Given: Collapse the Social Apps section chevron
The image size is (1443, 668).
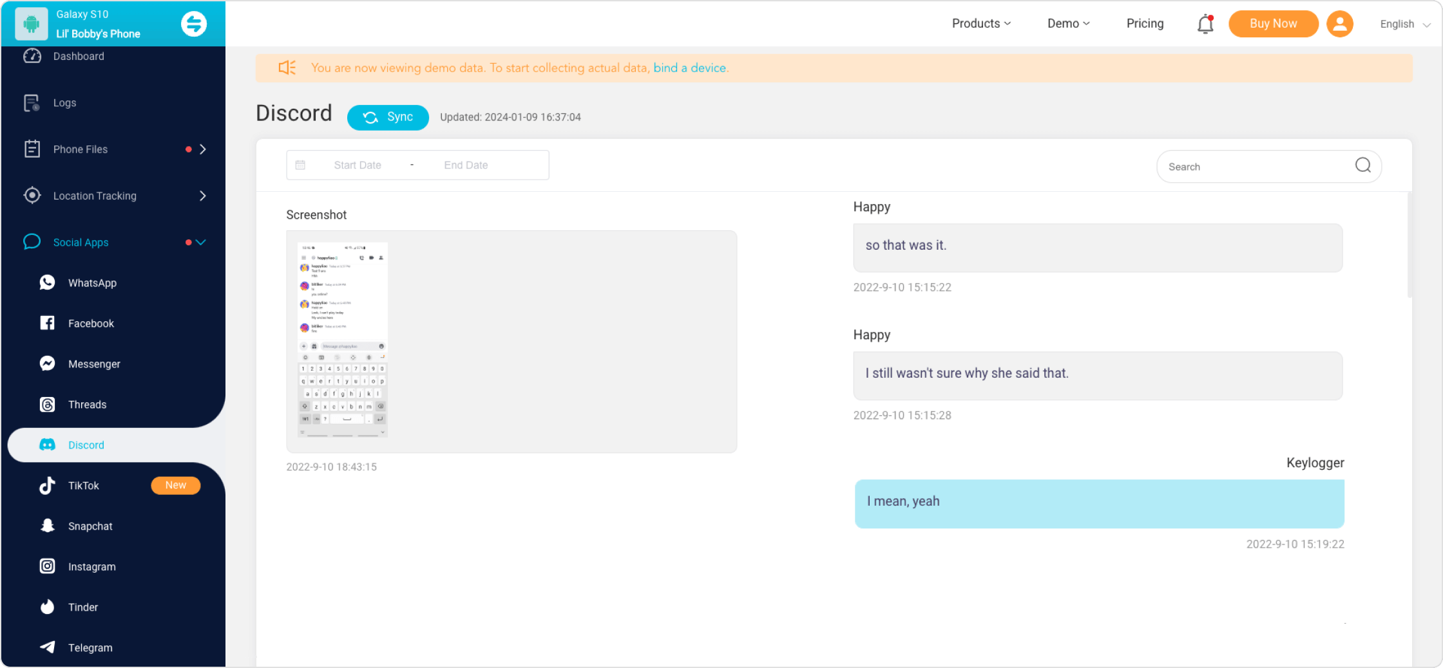Looking at the screenshot, I should point(201,243).
